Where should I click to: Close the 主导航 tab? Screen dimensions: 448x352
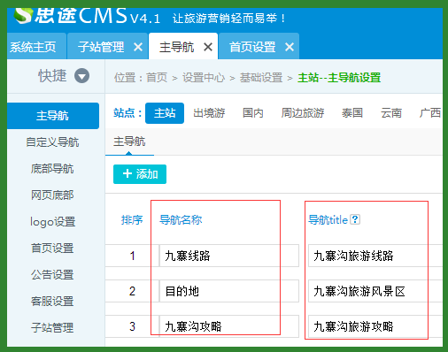(208, 47)
